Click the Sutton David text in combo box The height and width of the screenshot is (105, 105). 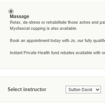tap(80, 90)
